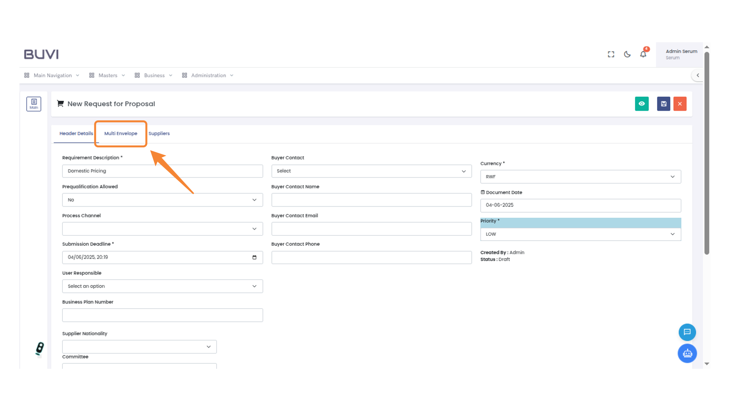Open the Suppliers tab
The width and height of the screenshot is (730, 411).
159,134
